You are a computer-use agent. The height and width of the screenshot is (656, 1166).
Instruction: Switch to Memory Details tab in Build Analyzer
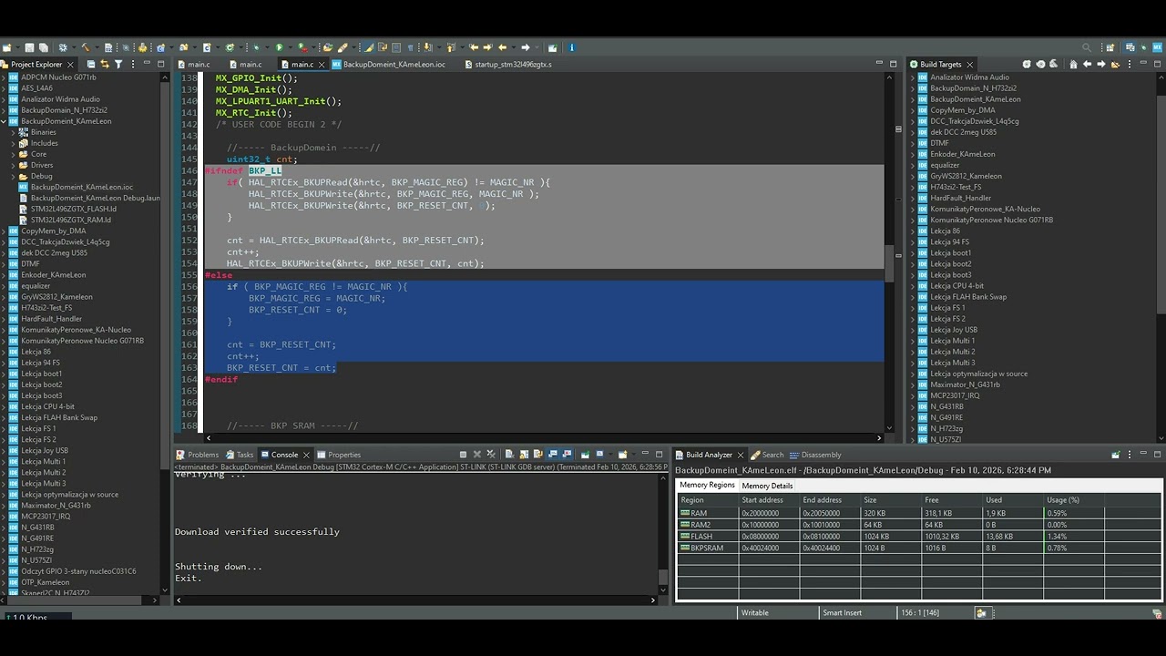click(x=767, y=485)
